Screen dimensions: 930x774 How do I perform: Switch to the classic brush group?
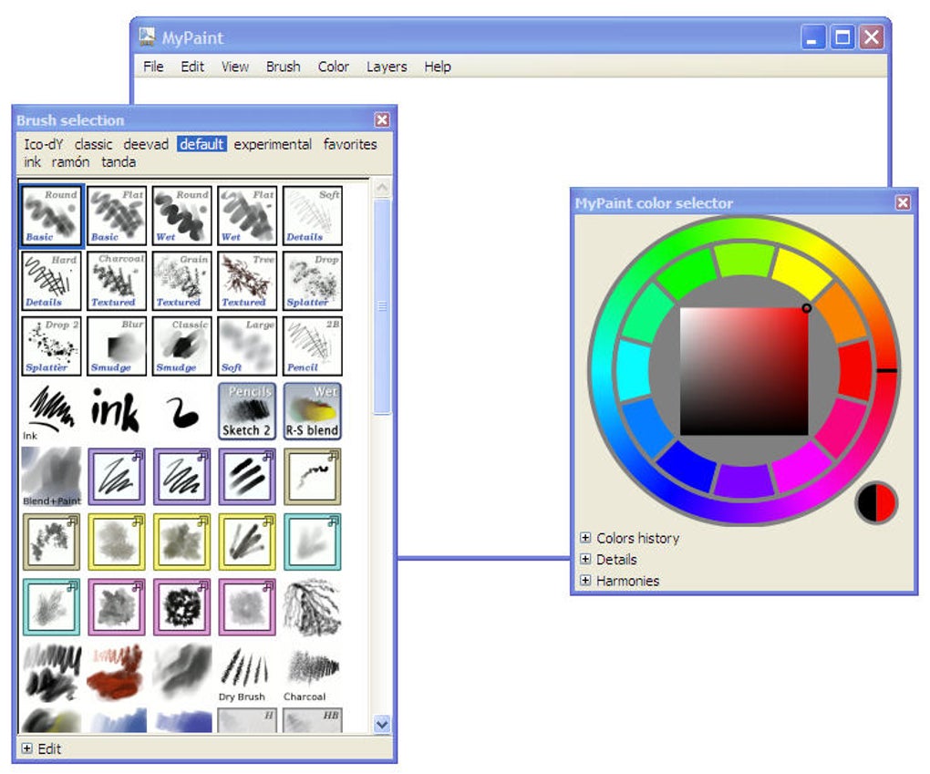coord(93,144)
